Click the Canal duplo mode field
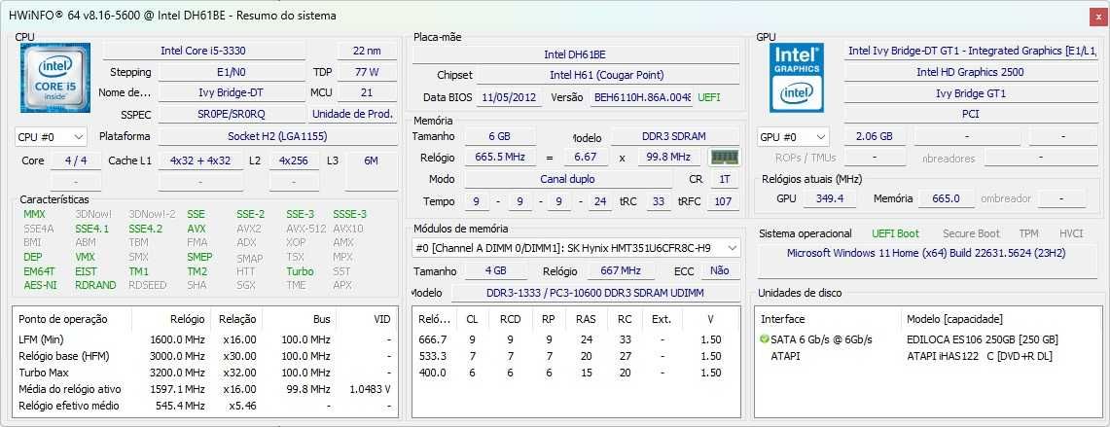The height and width of the screenshot is (427, 1110). tap(568, 179)
